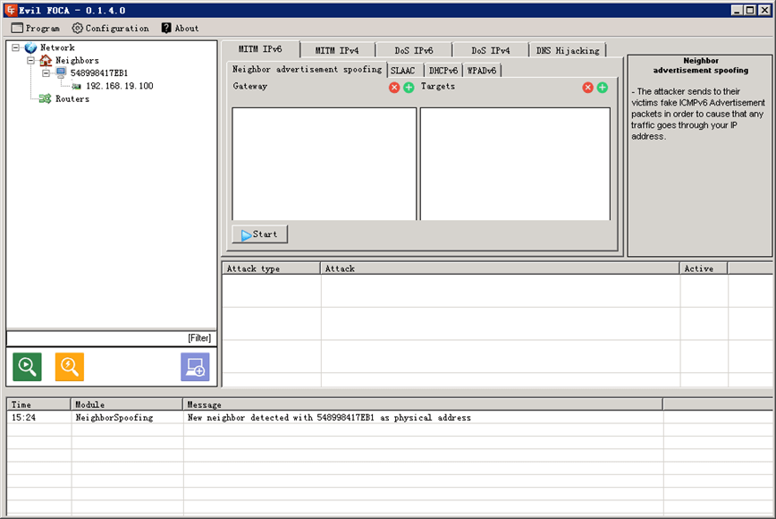776x519 pixels.
Task: Click the computer icon beside 548998417EB1
Action: (61, 72)
